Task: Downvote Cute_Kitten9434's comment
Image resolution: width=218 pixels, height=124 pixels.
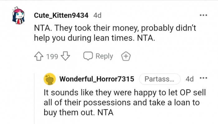Action: (65, 56)
